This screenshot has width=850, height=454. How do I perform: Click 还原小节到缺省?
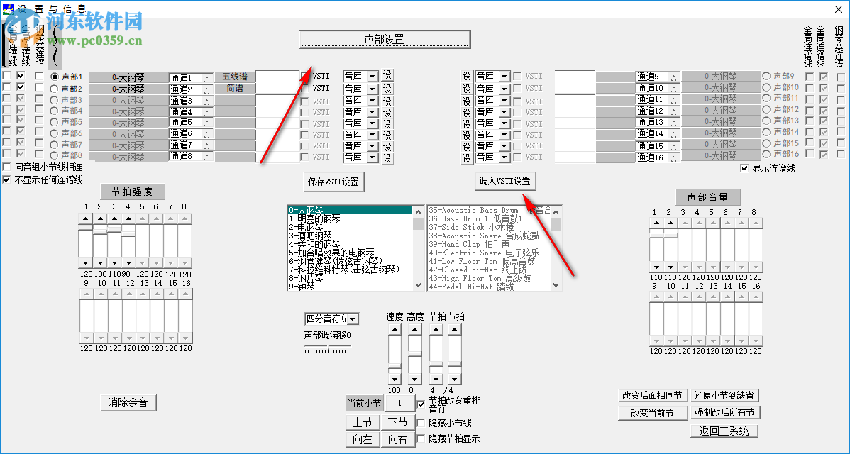click(724, 396)
